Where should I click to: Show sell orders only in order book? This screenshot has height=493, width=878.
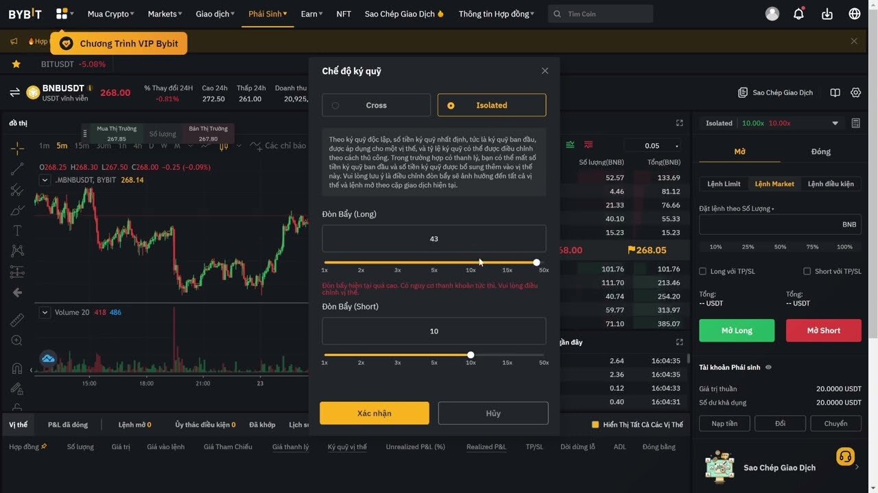tap(589, 145)
